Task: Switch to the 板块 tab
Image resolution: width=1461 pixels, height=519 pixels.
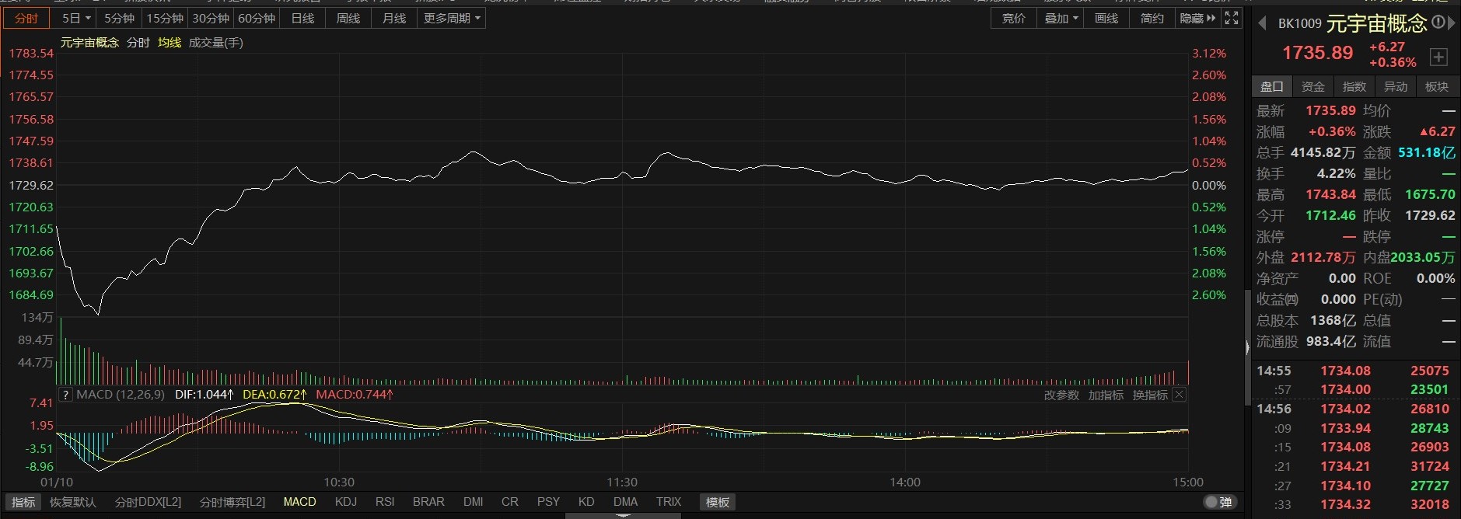Action: point(1437,87)
